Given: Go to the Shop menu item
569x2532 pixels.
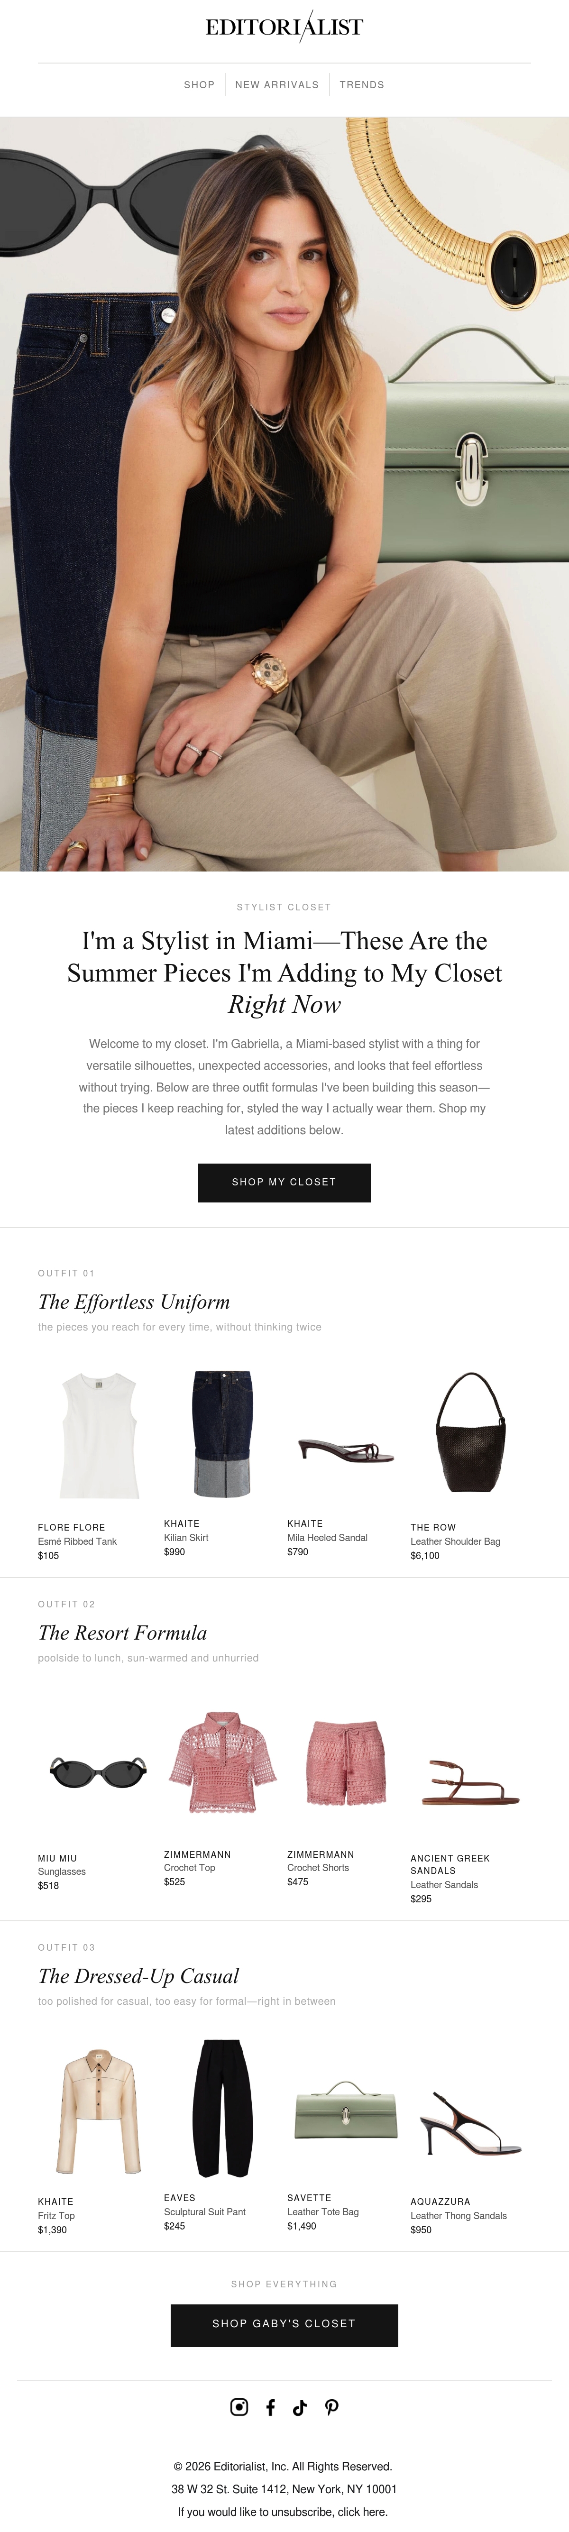Looking at the screenshot, I should pyautogui.click(x=200, y=84).
